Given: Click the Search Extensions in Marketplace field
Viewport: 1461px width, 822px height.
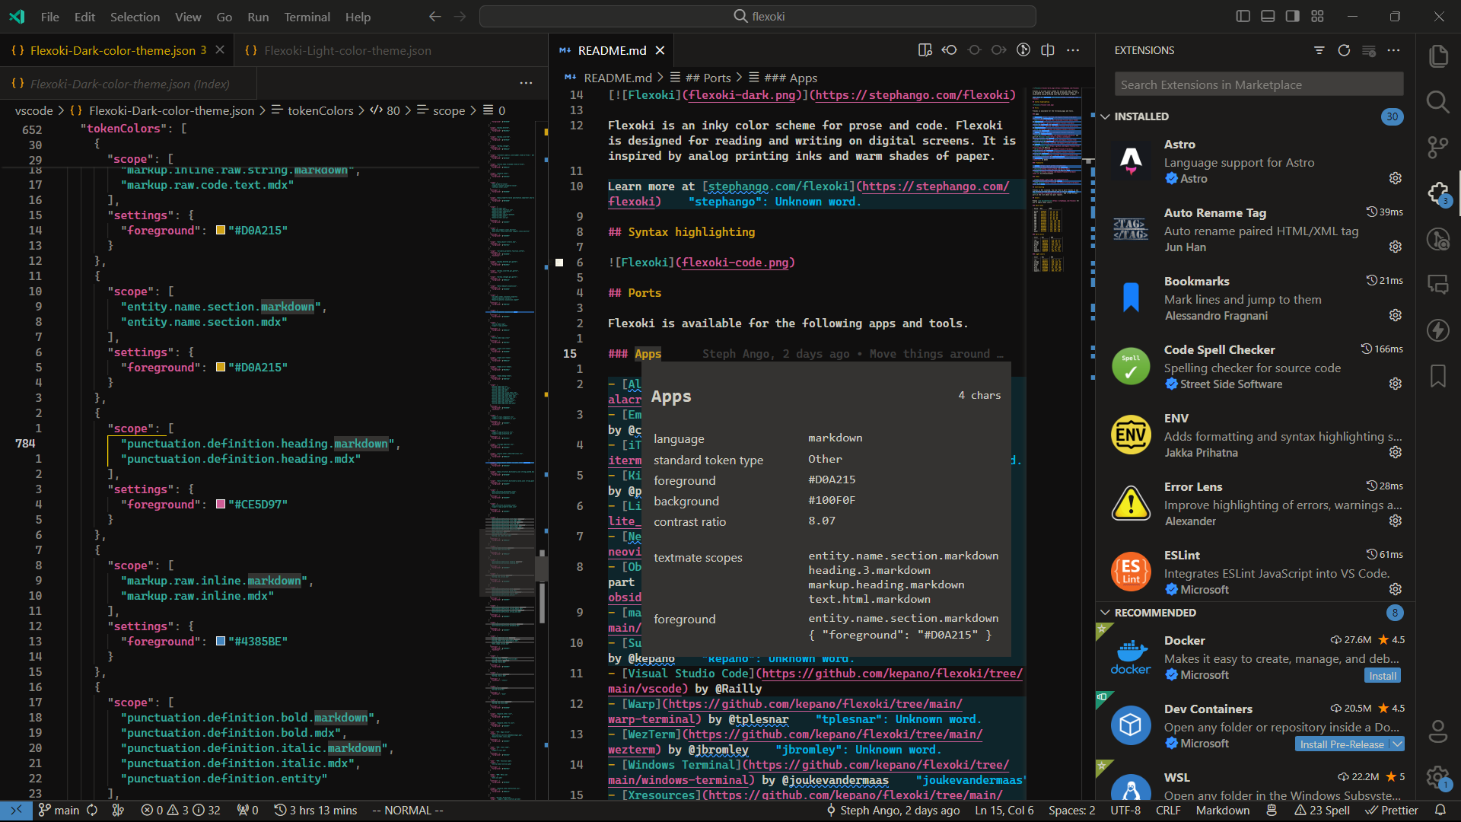Looking at the screenshot, I should pyautogui.click(x=1257, y=84).
